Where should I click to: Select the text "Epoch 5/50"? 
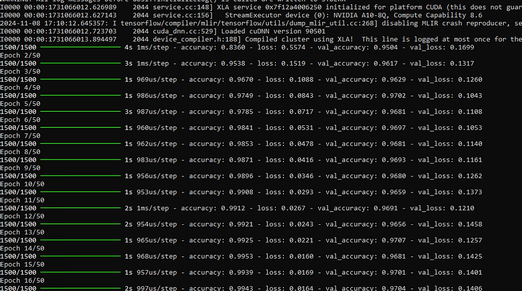pos(20,103)
